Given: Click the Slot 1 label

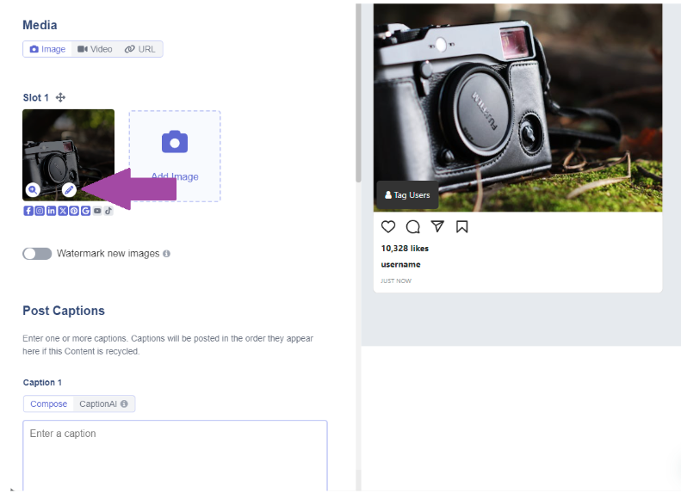Looking at the screenshot, I should 36,97.
